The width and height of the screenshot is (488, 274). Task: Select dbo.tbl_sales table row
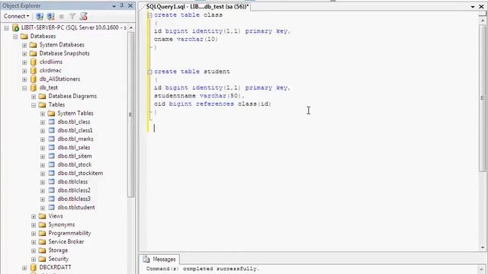point(74,148)
